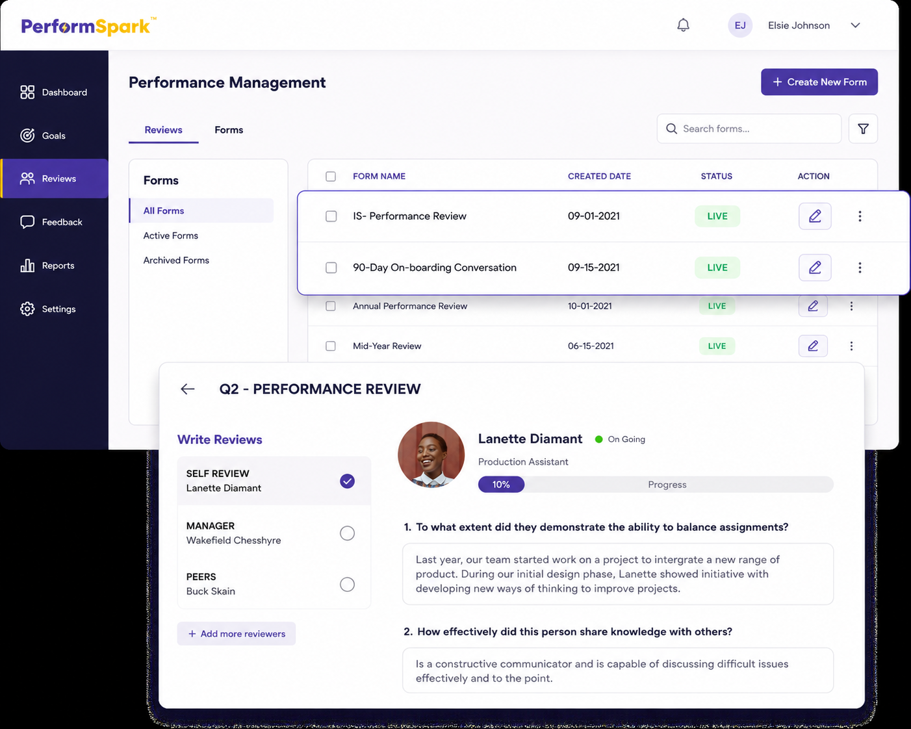Click the IS- Performance Review form name
The height and width of the screenshot is (729, 911).
(x=409, y=216)
